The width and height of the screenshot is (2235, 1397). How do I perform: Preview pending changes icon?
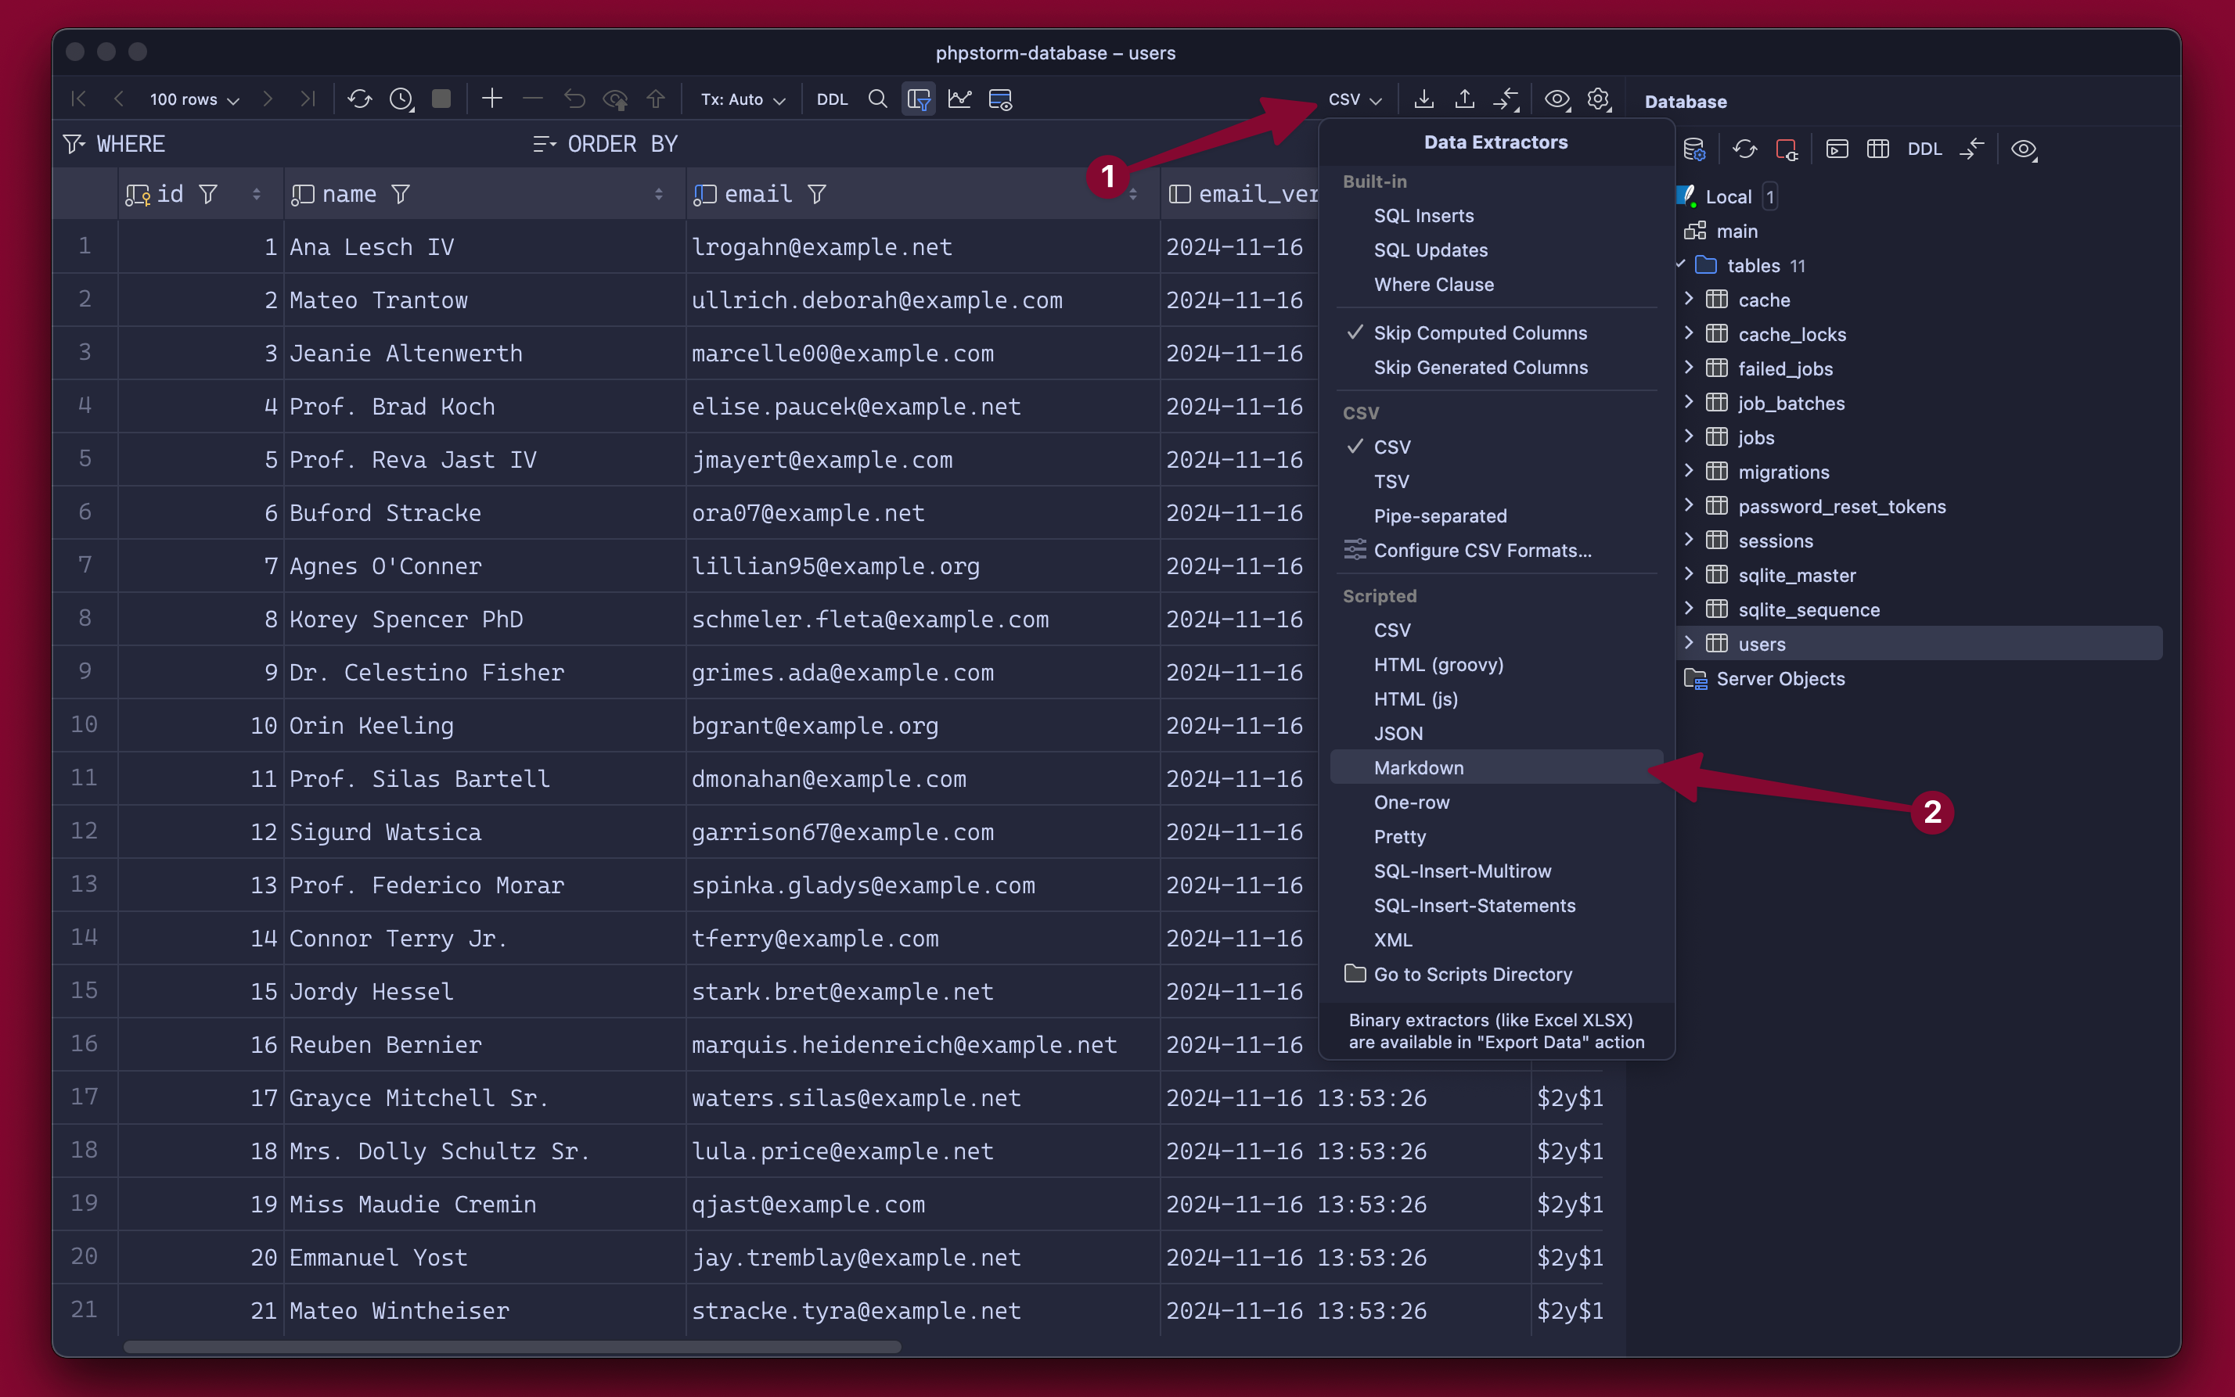614,99
